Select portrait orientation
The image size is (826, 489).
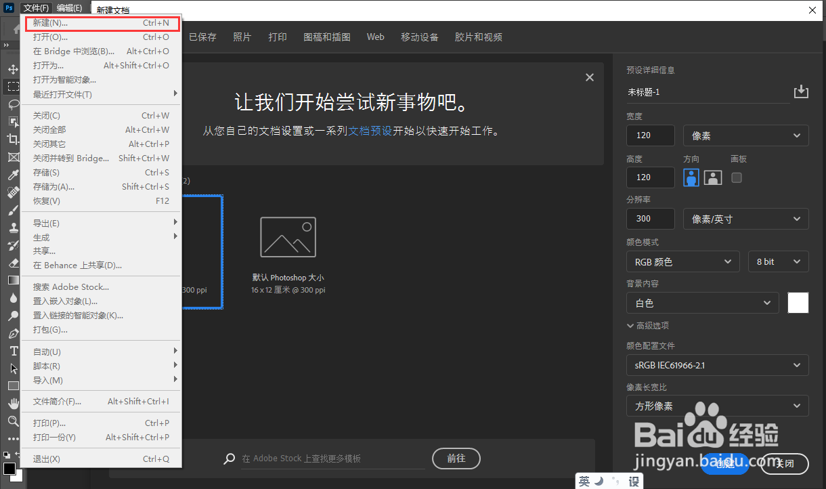click(x=691, y=177)
